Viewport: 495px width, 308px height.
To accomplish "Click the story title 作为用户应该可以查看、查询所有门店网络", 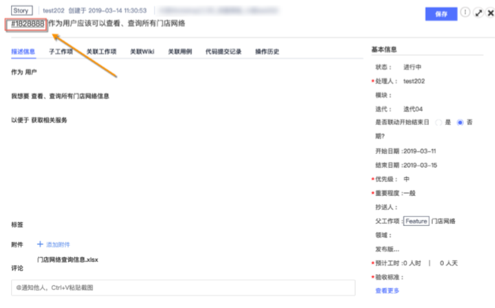I will 117,23.
